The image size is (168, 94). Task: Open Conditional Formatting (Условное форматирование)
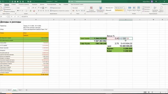pos(91,9)
